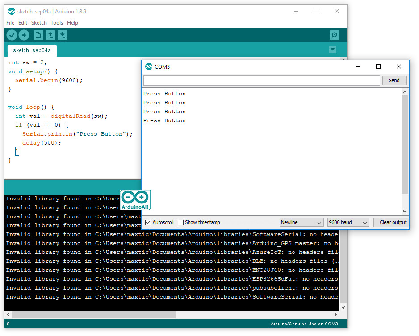
Task: Open the 9600 baud dropdown
Action: pos(348,222)
